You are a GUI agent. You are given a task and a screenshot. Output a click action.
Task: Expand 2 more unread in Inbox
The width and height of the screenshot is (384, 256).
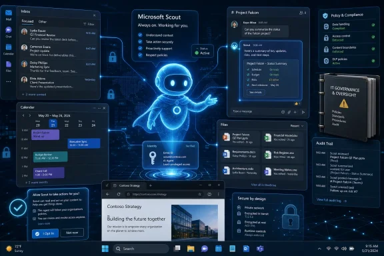point(34,94)
